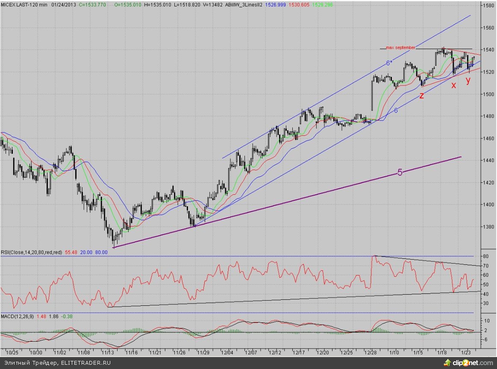Select the '6*' upper channel label
Image resolution: width=497 pixels, height=369 pixels.
coord(389,63)
